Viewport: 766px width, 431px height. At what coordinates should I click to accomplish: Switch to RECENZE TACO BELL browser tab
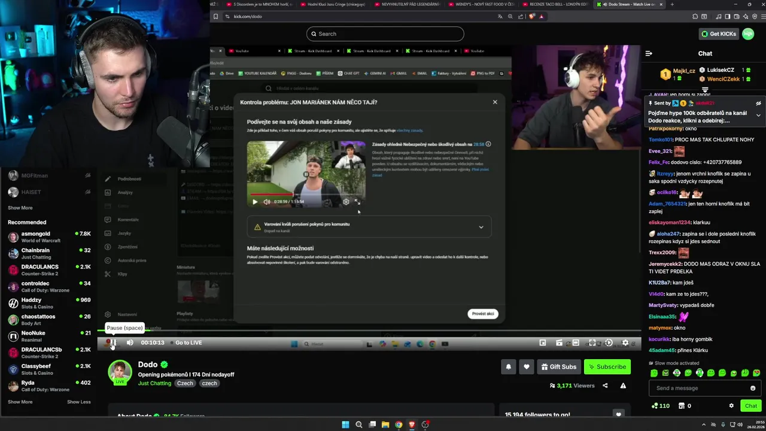pos(555,4)
